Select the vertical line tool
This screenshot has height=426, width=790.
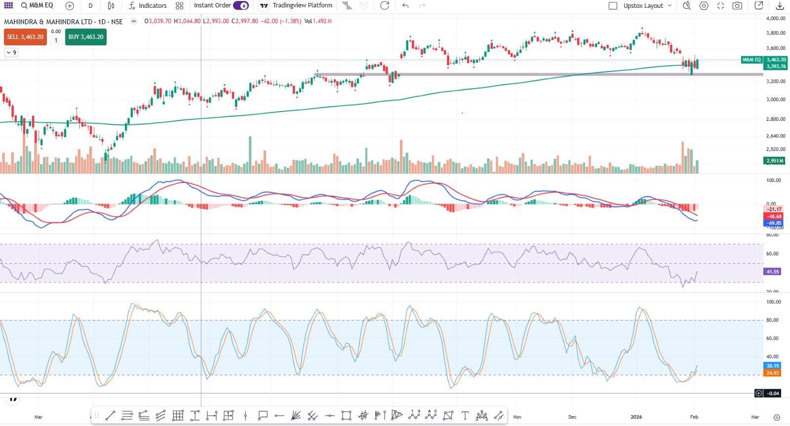(x=245, y=416)
